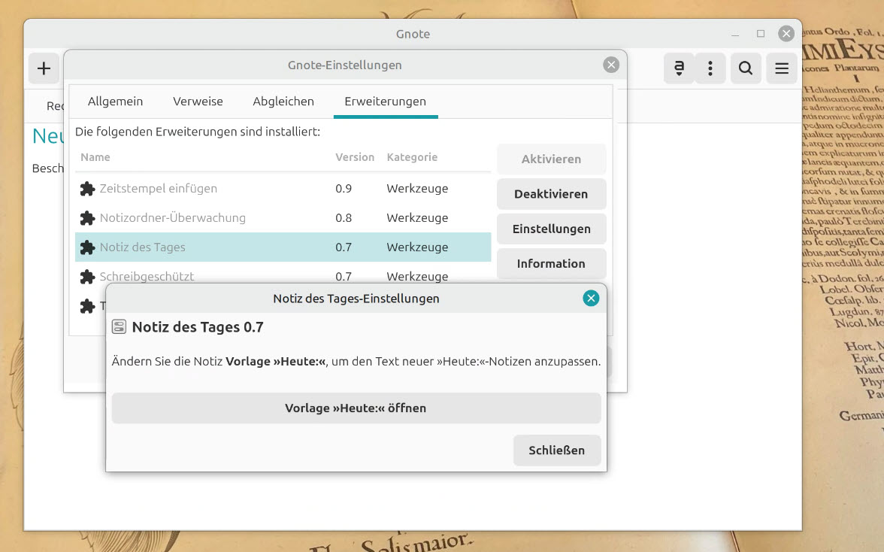This screenshot has height=552, width=884.
Task: Sort extensions by the Version column header
Action: pyautogui.click(x=355, y=157)
